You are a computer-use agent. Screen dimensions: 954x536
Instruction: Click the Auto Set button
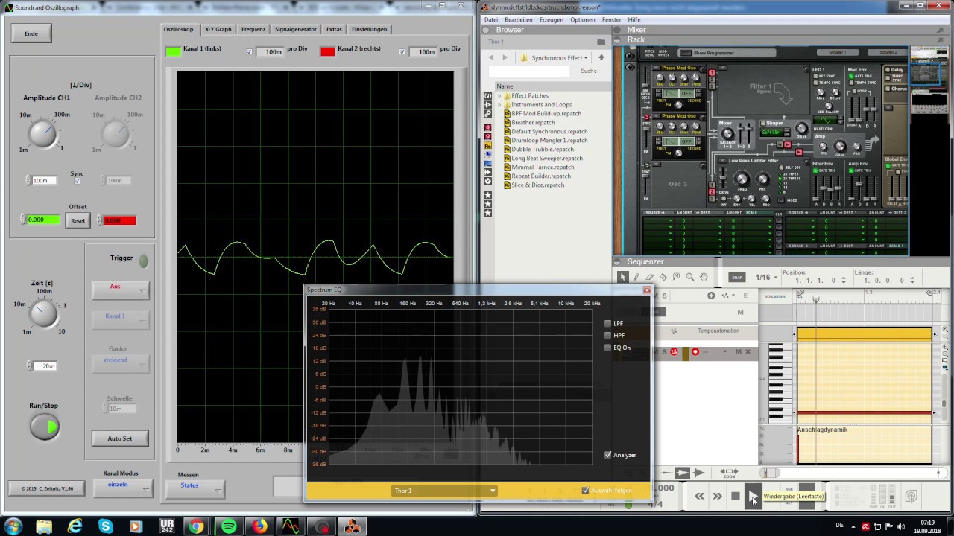[120, 438]
